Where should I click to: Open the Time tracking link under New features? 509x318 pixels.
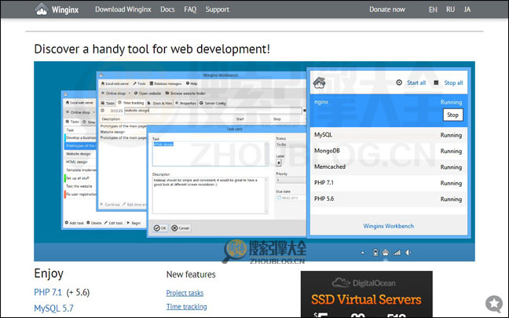pyautogui.click(x=186, y=307)
